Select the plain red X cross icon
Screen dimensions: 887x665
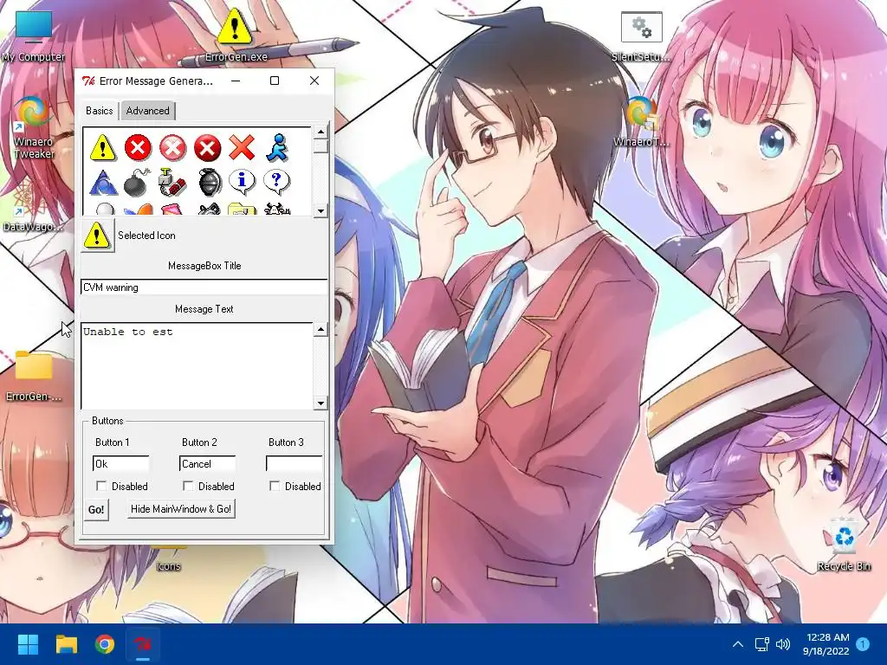242,147
